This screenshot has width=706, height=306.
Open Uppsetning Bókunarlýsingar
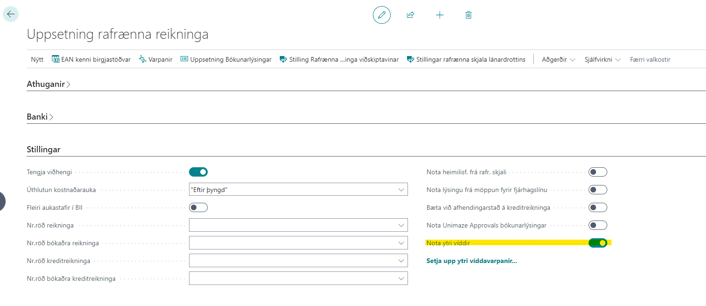[226, 59]
